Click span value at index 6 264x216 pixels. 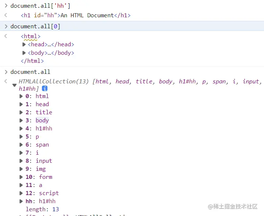[x=42, y=145]
